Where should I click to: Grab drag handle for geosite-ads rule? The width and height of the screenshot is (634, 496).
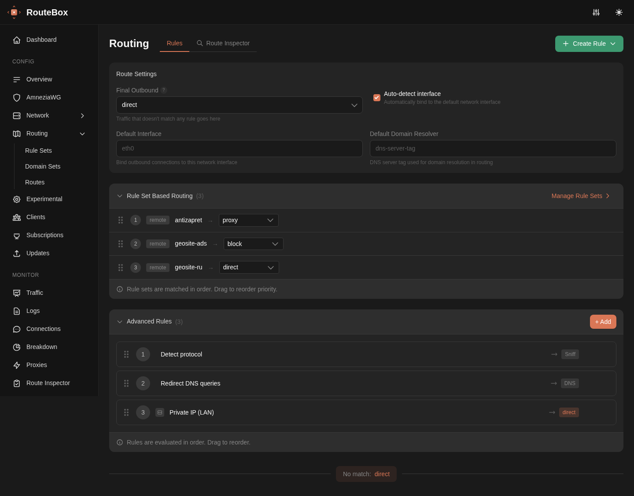point(121,244)
